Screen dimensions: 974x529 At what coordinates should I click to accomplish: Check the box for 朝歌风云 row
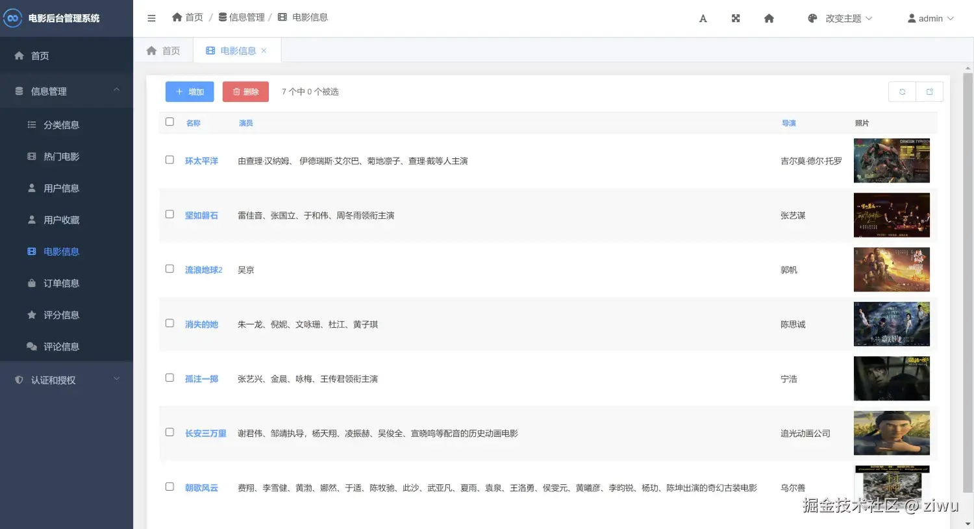pos(169,487)
